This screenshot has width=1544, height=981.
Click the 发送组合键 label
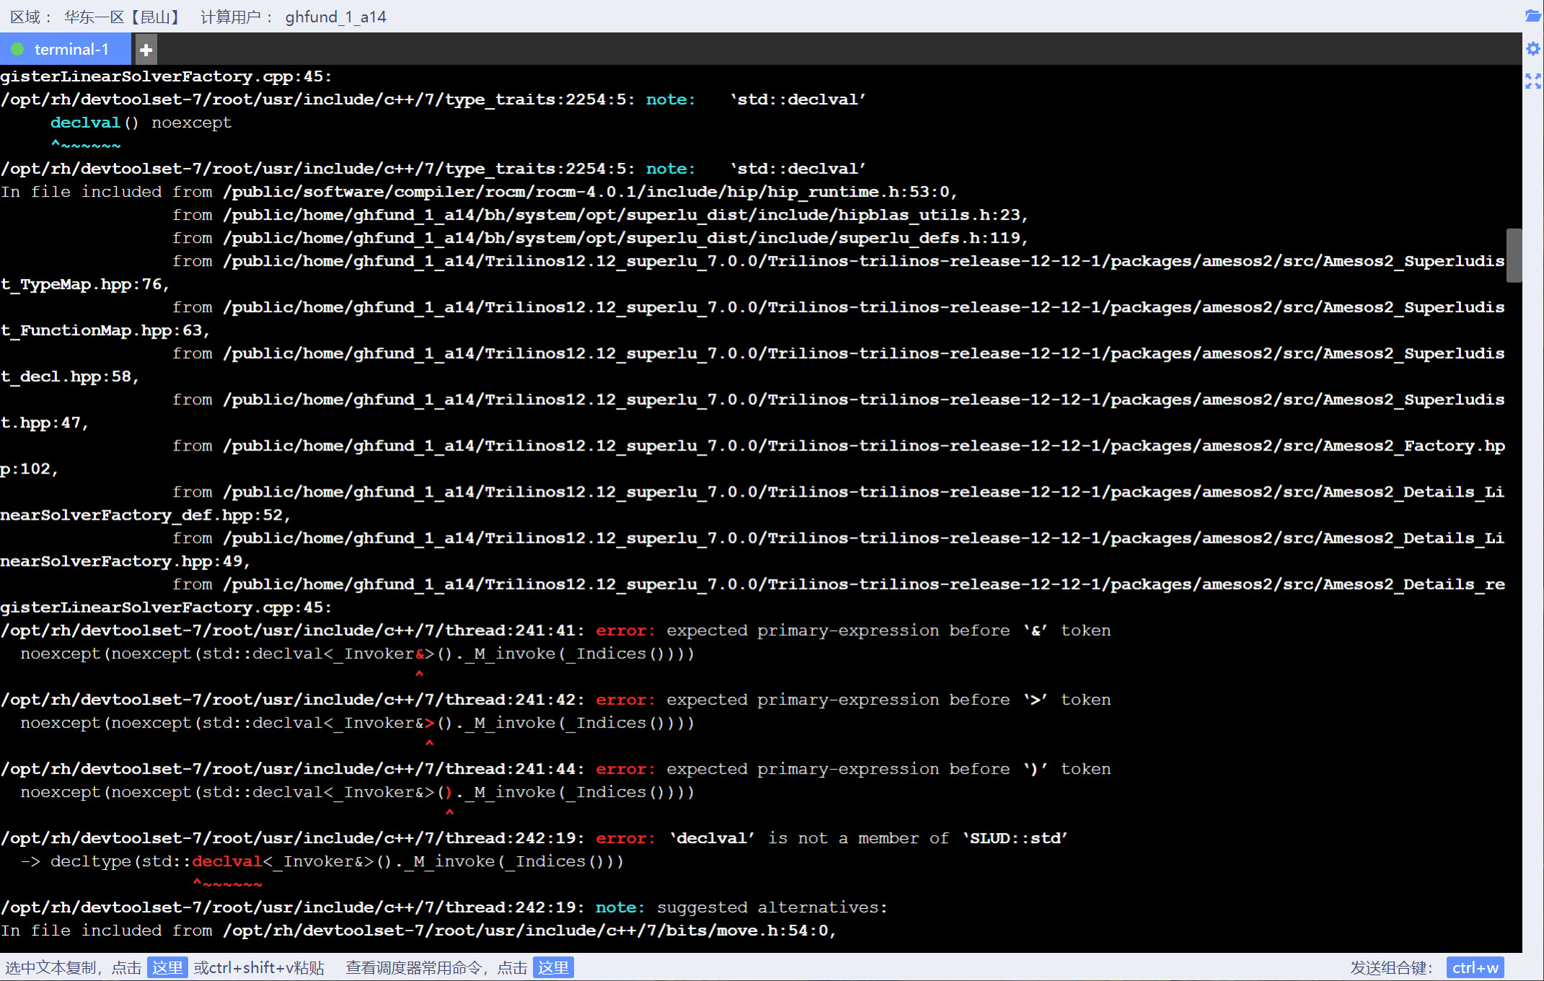click(1391, 967)
